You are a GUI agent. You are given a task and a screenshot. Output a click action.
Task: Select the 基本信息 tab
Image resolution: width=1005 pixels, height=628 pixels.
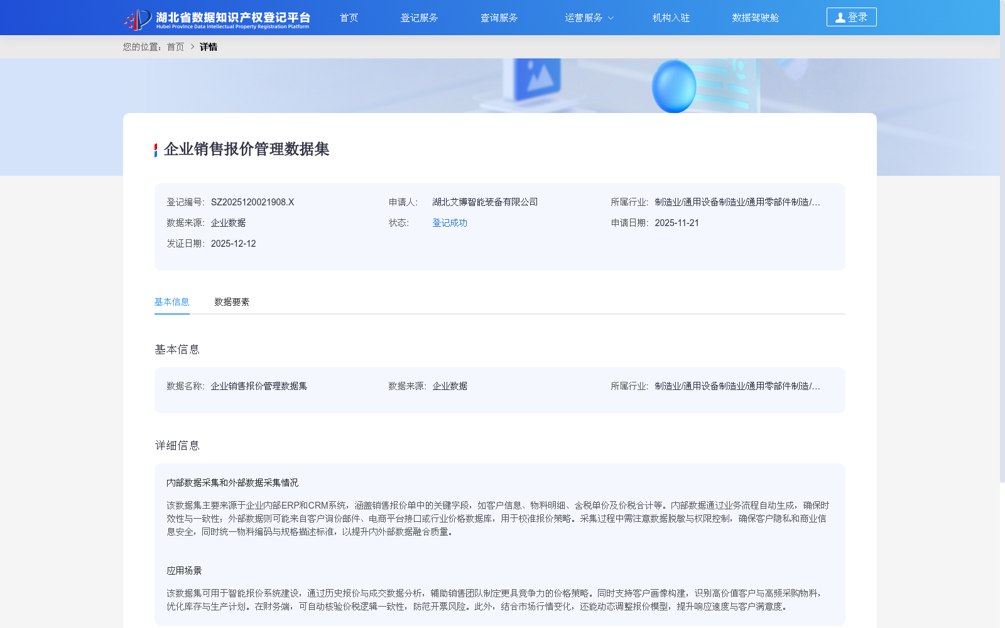[x=171, y=302]
